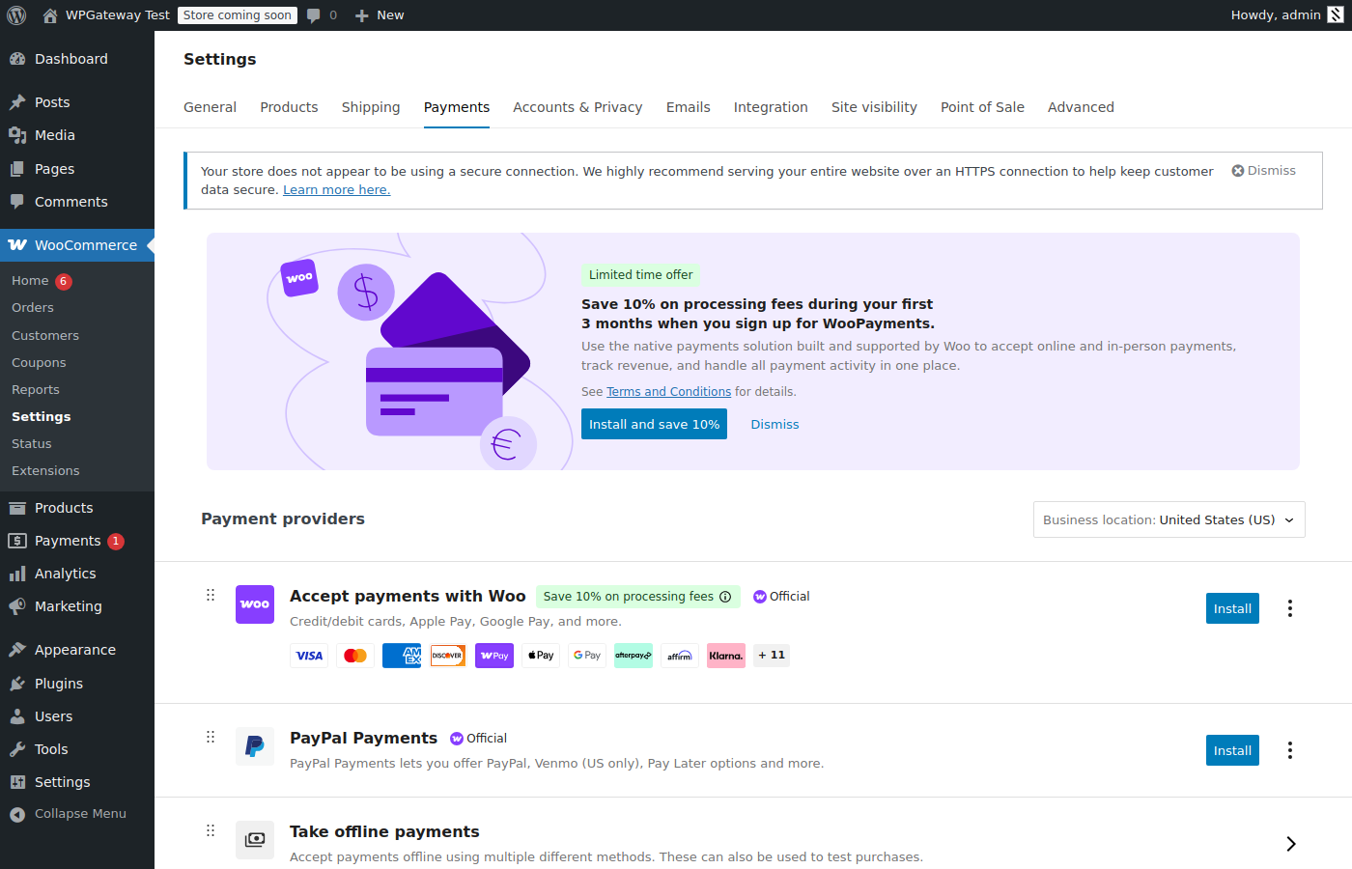Image resolution: width=1352 pixels, height=869 pixels.
Task: Open Analytics in the sidebar
Action: (x=77, y=574)
